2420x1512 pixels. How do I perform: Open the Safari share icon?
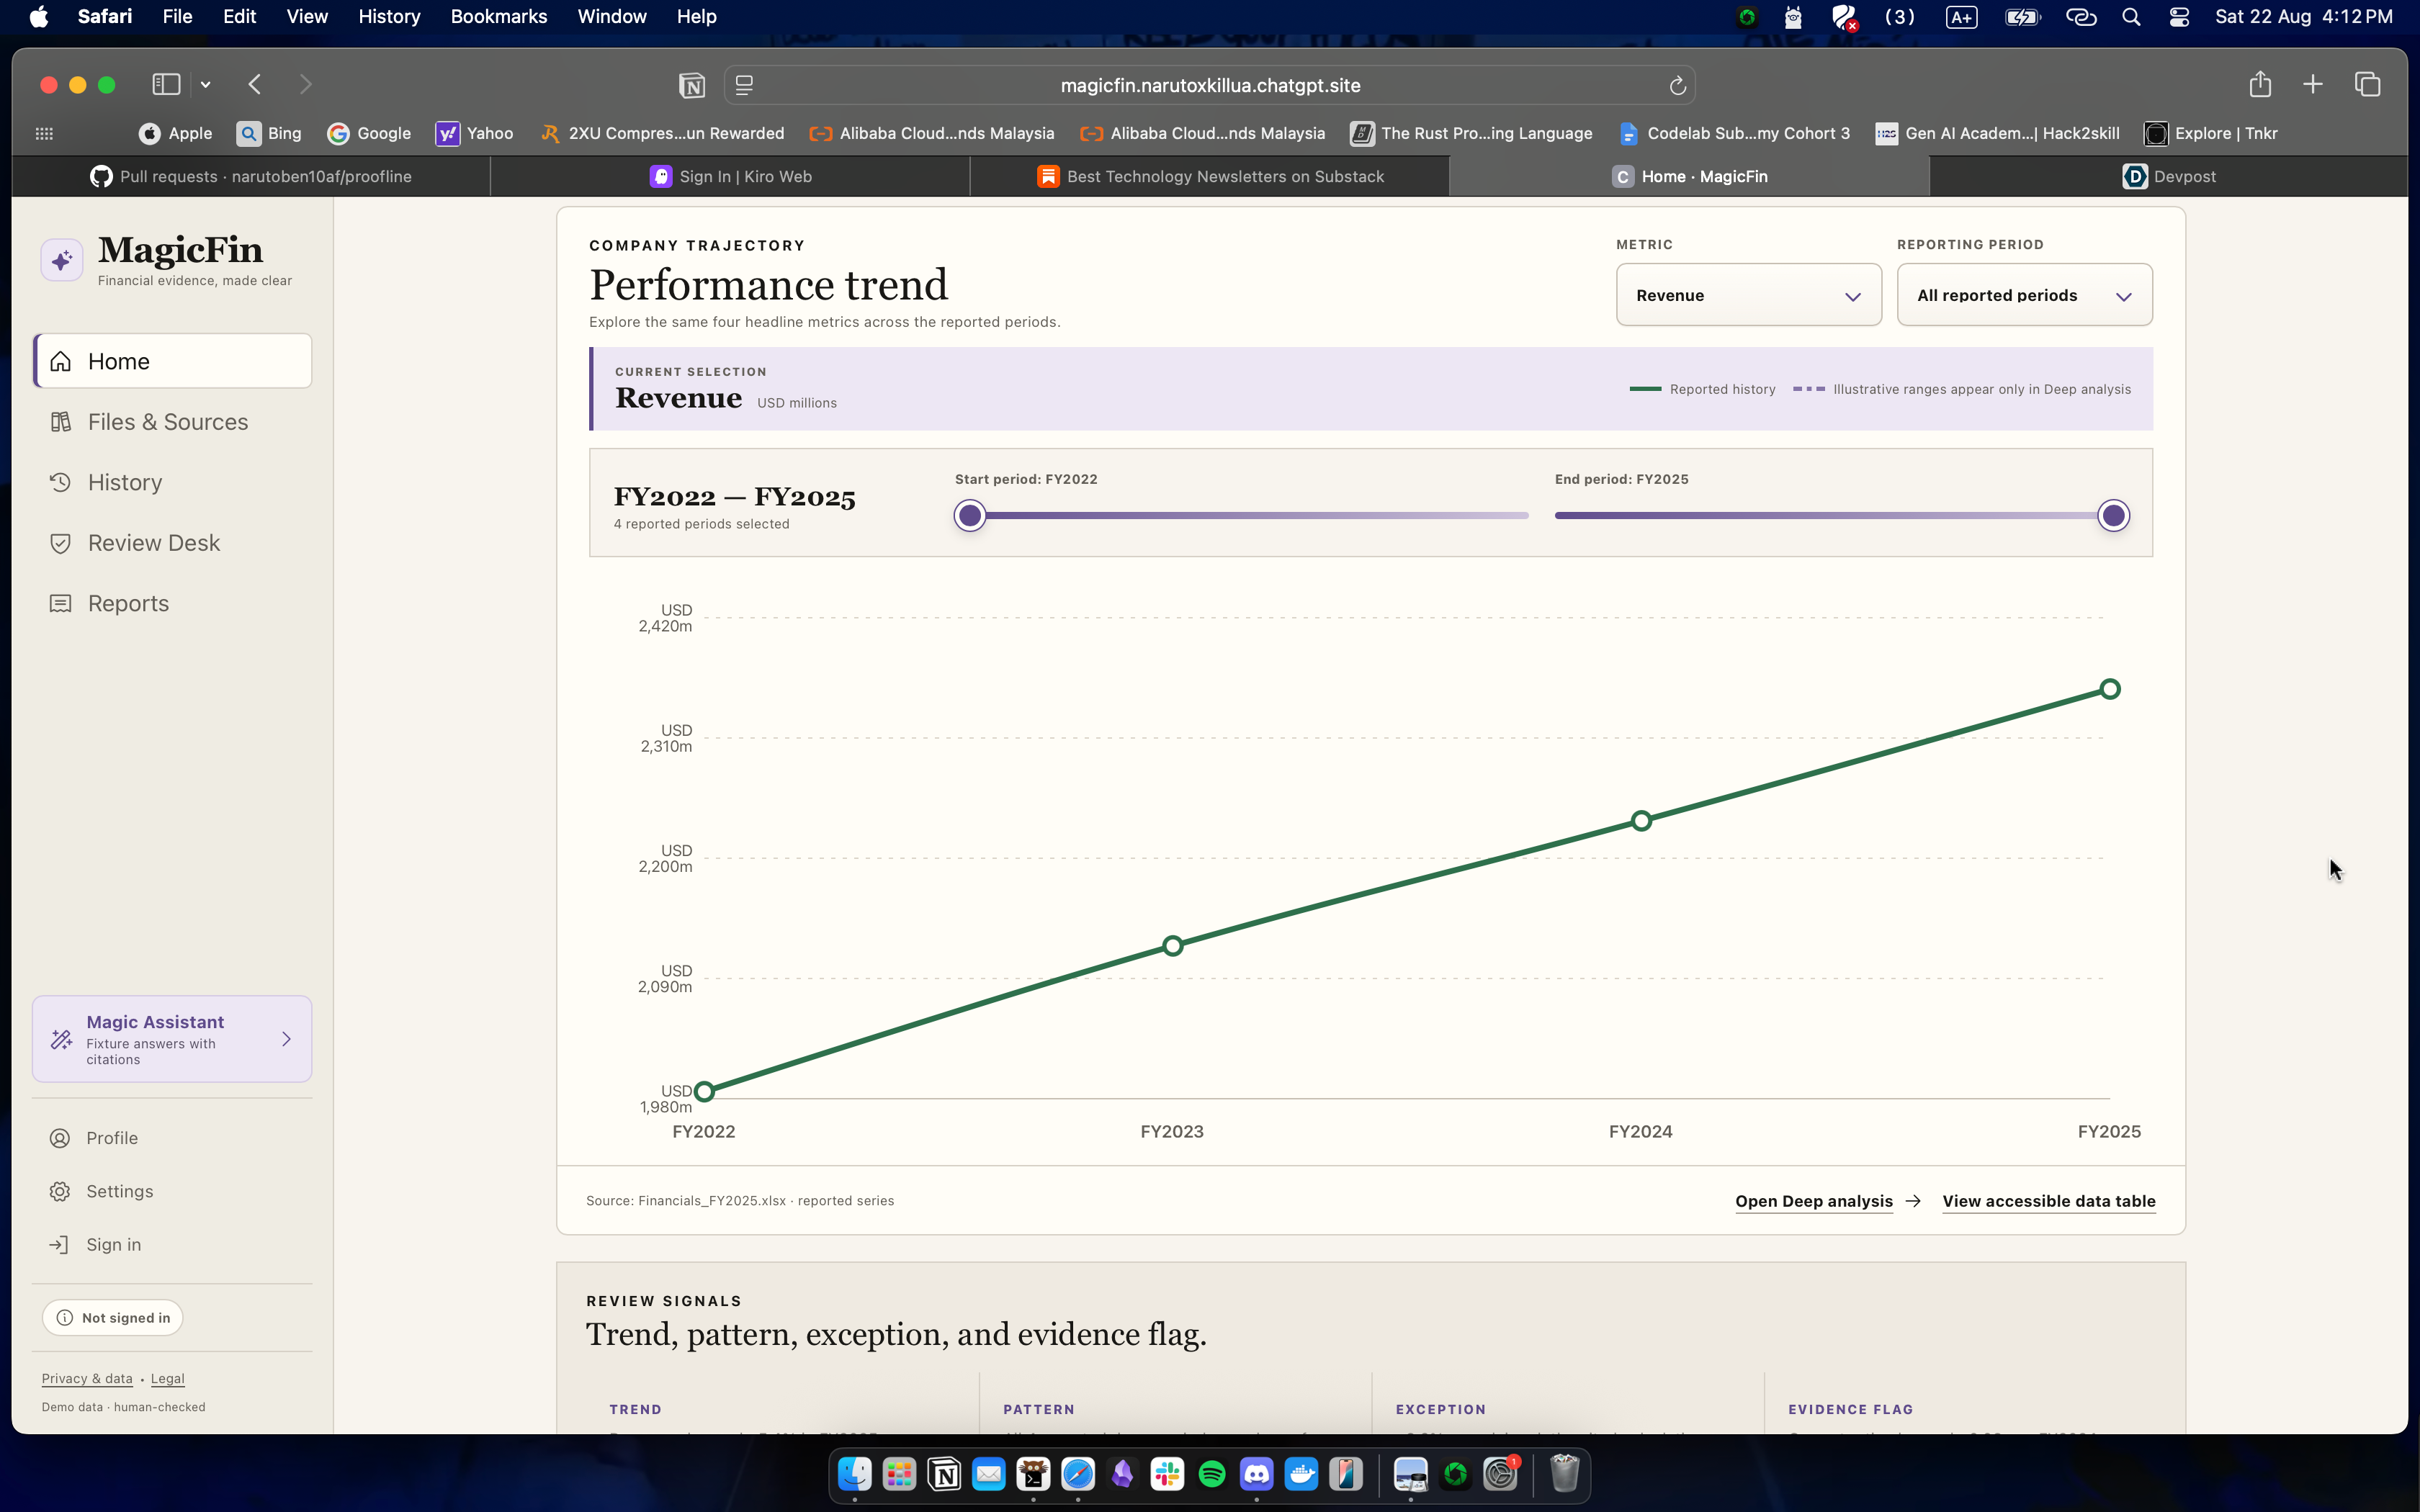coord(2260,84)
